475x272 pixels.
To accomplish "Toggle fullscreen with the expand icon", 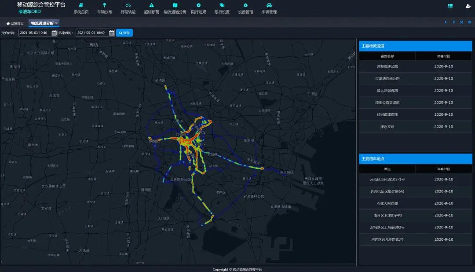I will [x=461, y=22].
